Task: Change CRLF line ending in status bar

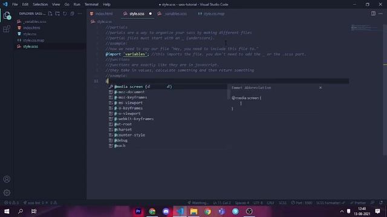Action: point(270,203)
